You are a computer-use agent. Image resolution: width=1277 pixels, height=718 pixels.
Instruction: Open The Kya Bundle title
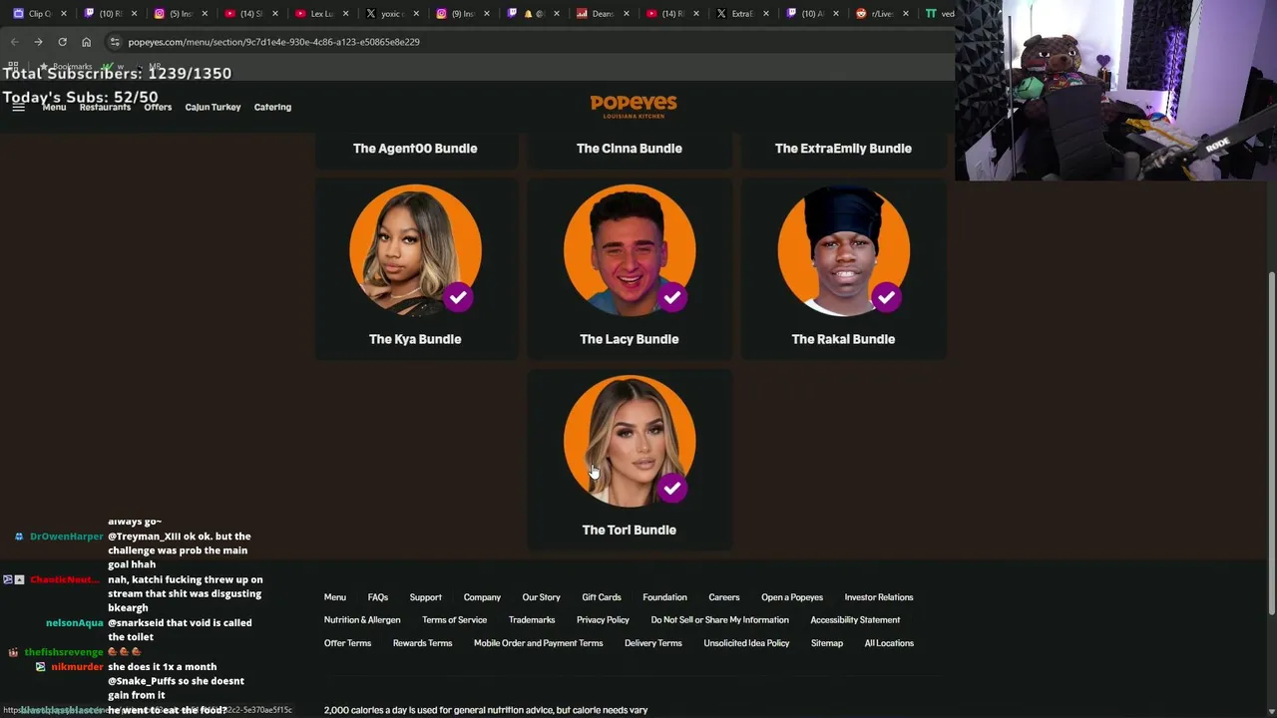pos(415,339)
